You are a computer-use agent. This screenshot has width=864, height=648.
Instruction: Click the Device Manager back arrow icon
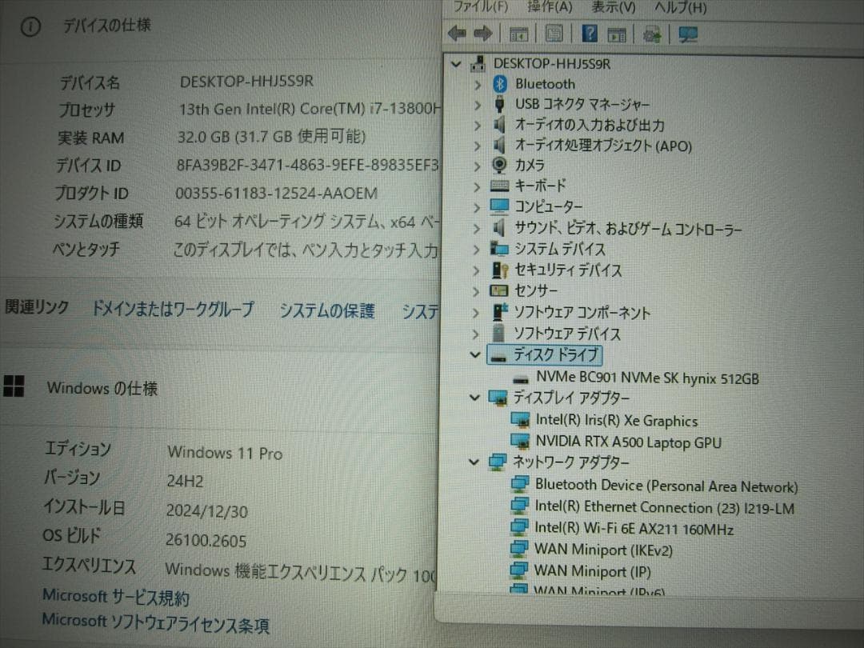pyautogui.click(x=456, y=34)
